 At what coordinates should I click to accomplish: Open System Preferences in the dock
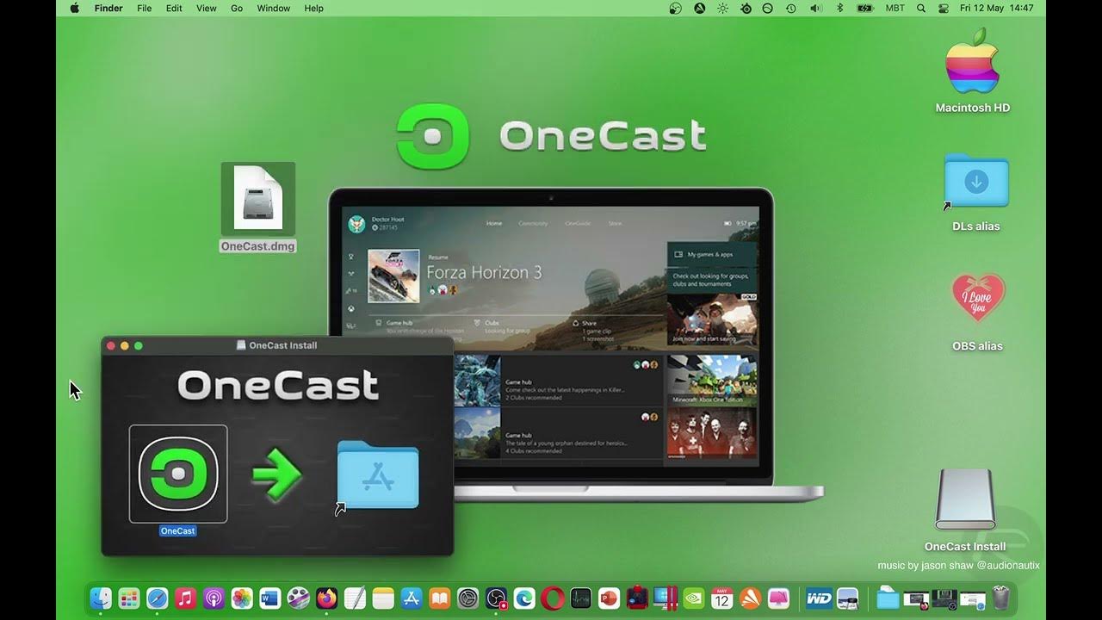coord(467,598)
